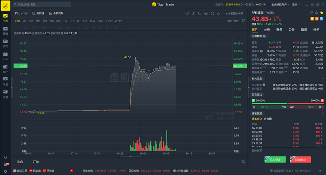The height and width of the screenshot is (175, 326).
Task: Open the 资产 assets sidebar section
Action: 5,69
